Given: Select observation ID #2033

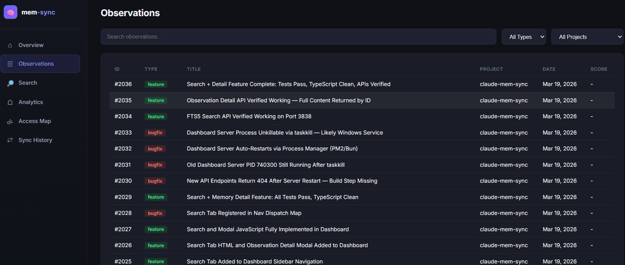Looking at the screenshot, I should coord(123,133).
